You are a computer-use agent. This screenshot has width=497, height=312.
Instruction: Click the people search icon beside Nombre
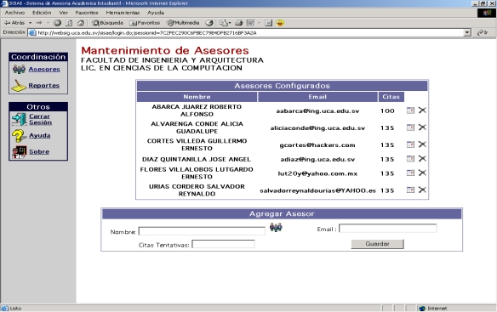(x=276, y=228)
